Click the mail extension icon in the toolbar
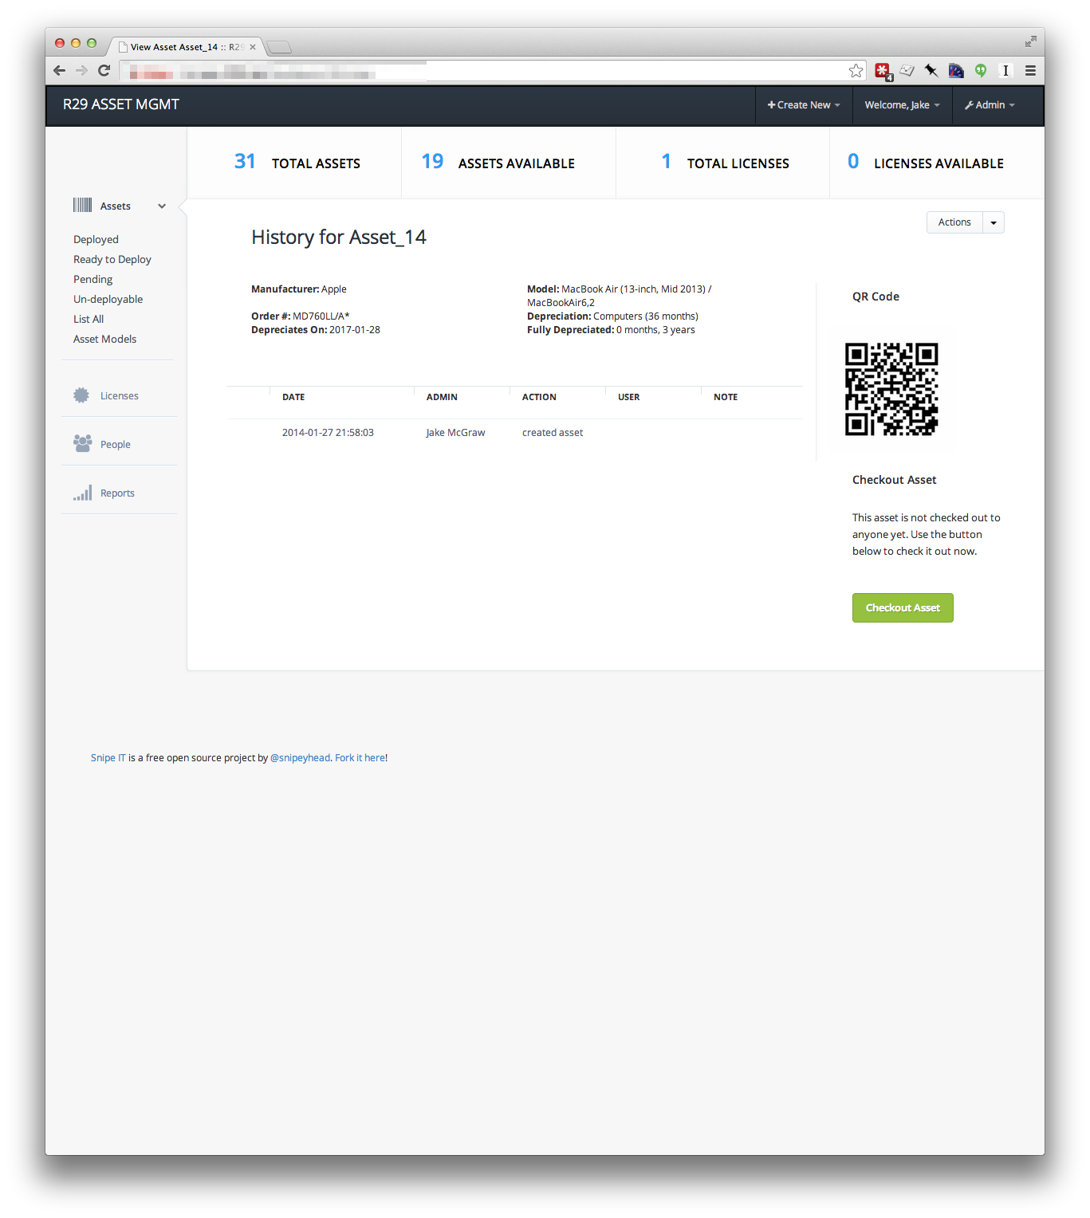 click(x=907, y=71)
